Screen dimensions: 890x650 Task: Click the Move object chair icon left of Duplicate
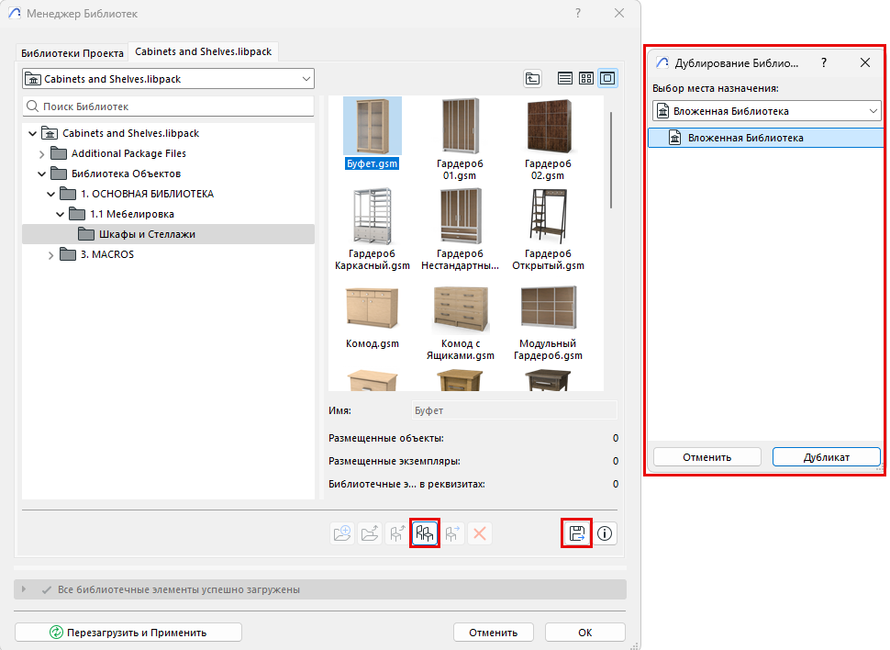click(x=396, y=533)
